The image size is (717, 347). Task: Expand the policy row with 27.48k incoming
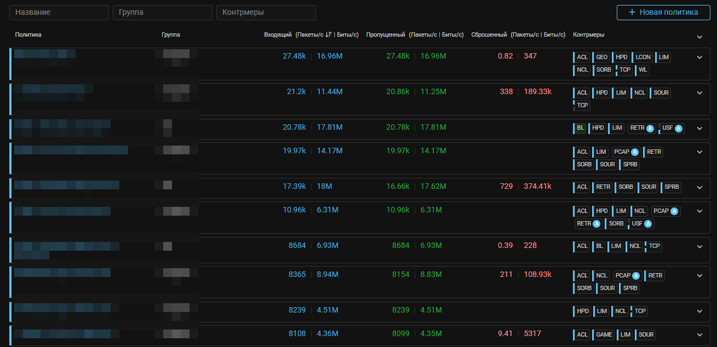point(699,57)
